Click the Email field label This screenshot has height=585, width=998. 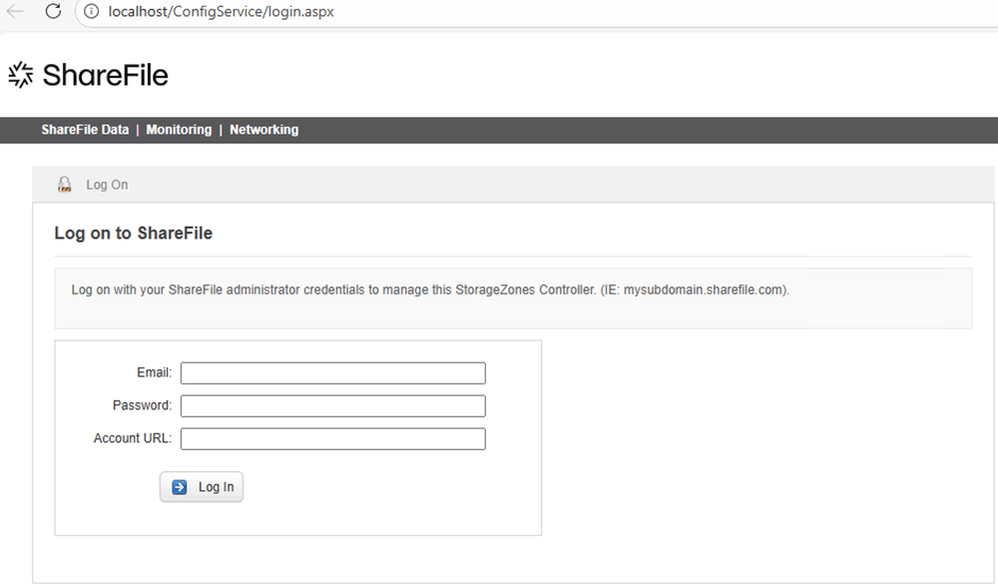coord(154,372)
